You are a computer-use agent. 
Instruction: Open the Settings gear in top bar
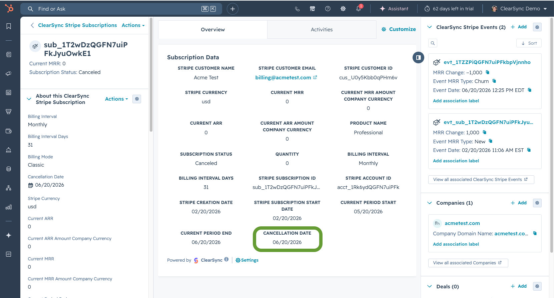(x=343, y=9)
